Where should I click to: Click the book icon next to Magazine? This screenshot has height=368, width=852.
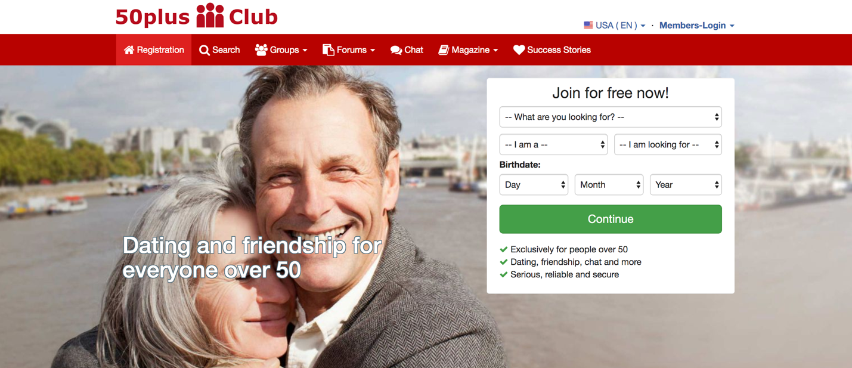(444, 50)
